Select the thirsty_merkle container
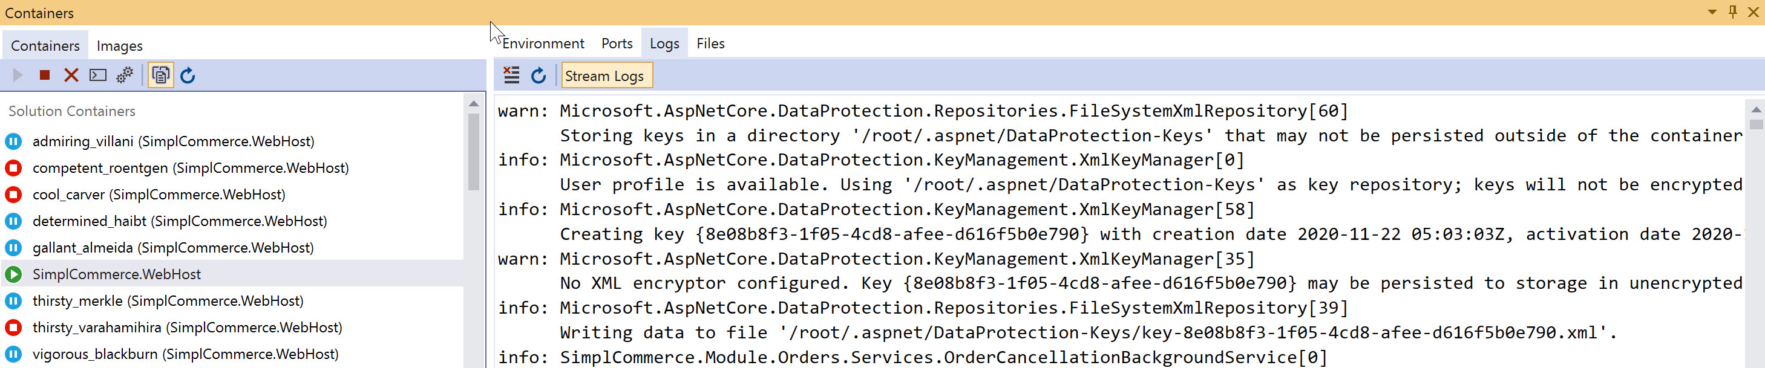 click(167, 301)
